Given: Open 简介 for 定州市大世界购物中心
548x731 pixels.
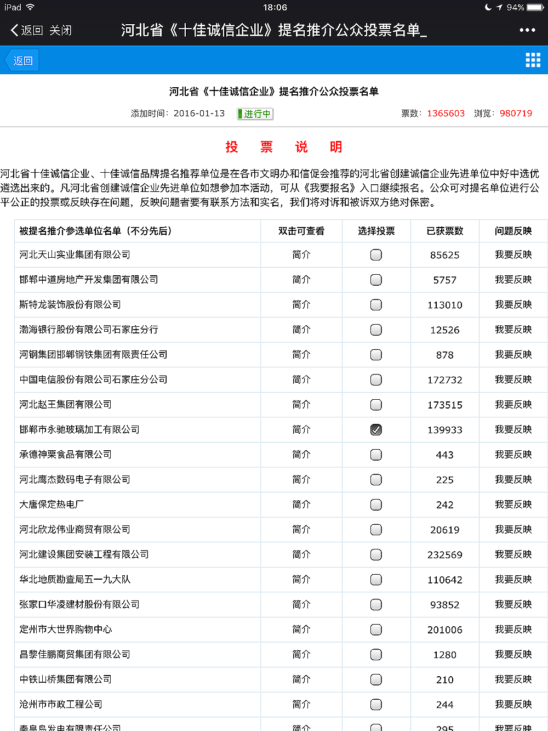Looking at the screenshot, I should tap(301, 629).
